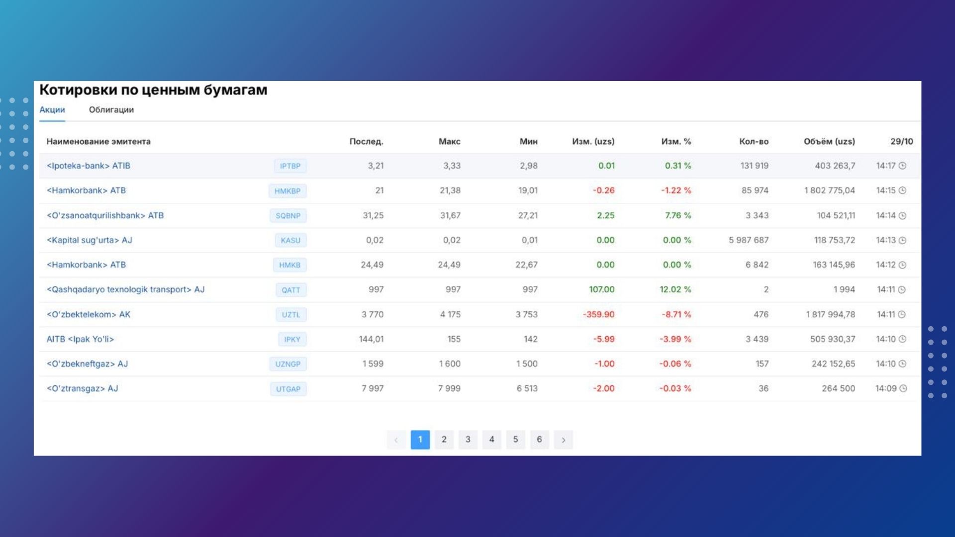This screenshot has height=537, width=955.
Task: Open <Hamkorbank> ATB in the HMKB row
Action: coord(86,265)
